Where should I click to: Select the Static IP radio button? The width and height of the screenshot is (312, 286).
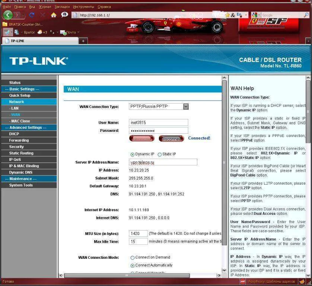[x=160, y=154]
